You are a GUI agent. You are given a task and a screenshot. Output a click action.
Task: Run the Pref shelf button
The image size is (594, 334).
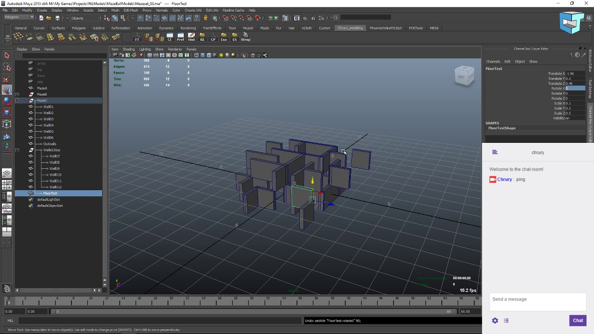181,37
